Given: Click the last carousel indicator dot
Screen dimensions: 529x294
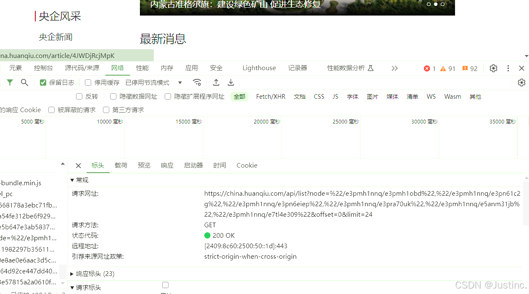Looking at the screenshot, I should 442,4.
